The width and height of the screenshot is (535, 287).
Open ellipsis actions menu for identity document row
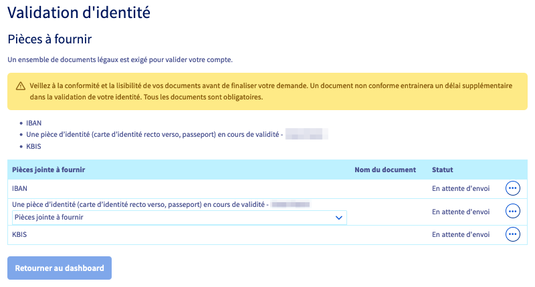coord(513,212)
